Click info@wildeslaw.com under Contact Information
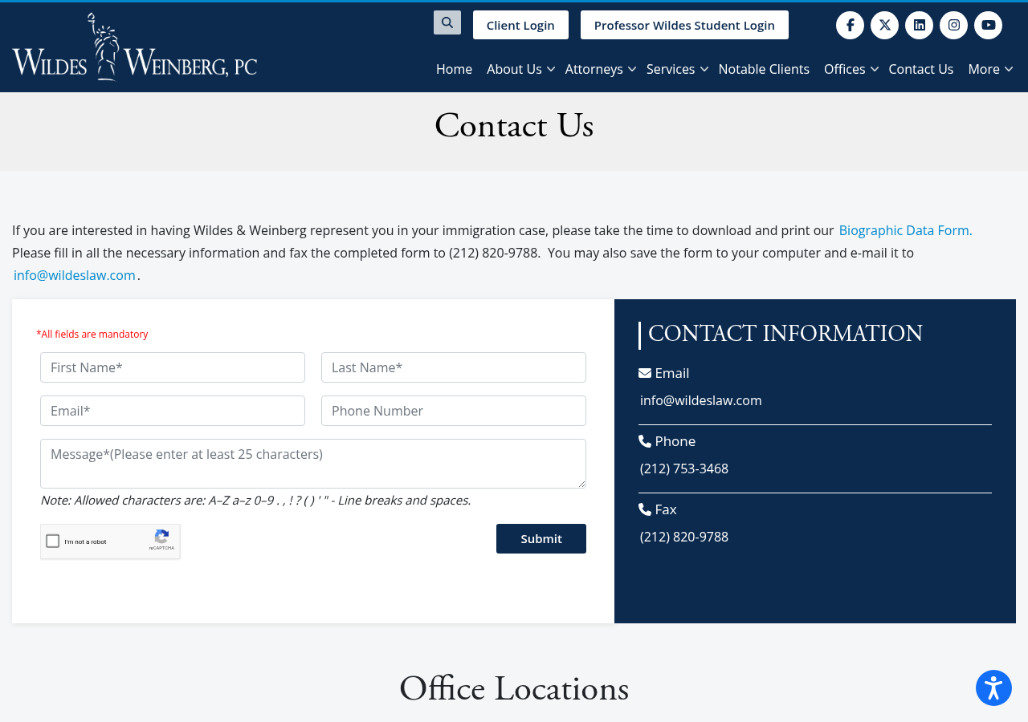 click(x=701, y=400)
